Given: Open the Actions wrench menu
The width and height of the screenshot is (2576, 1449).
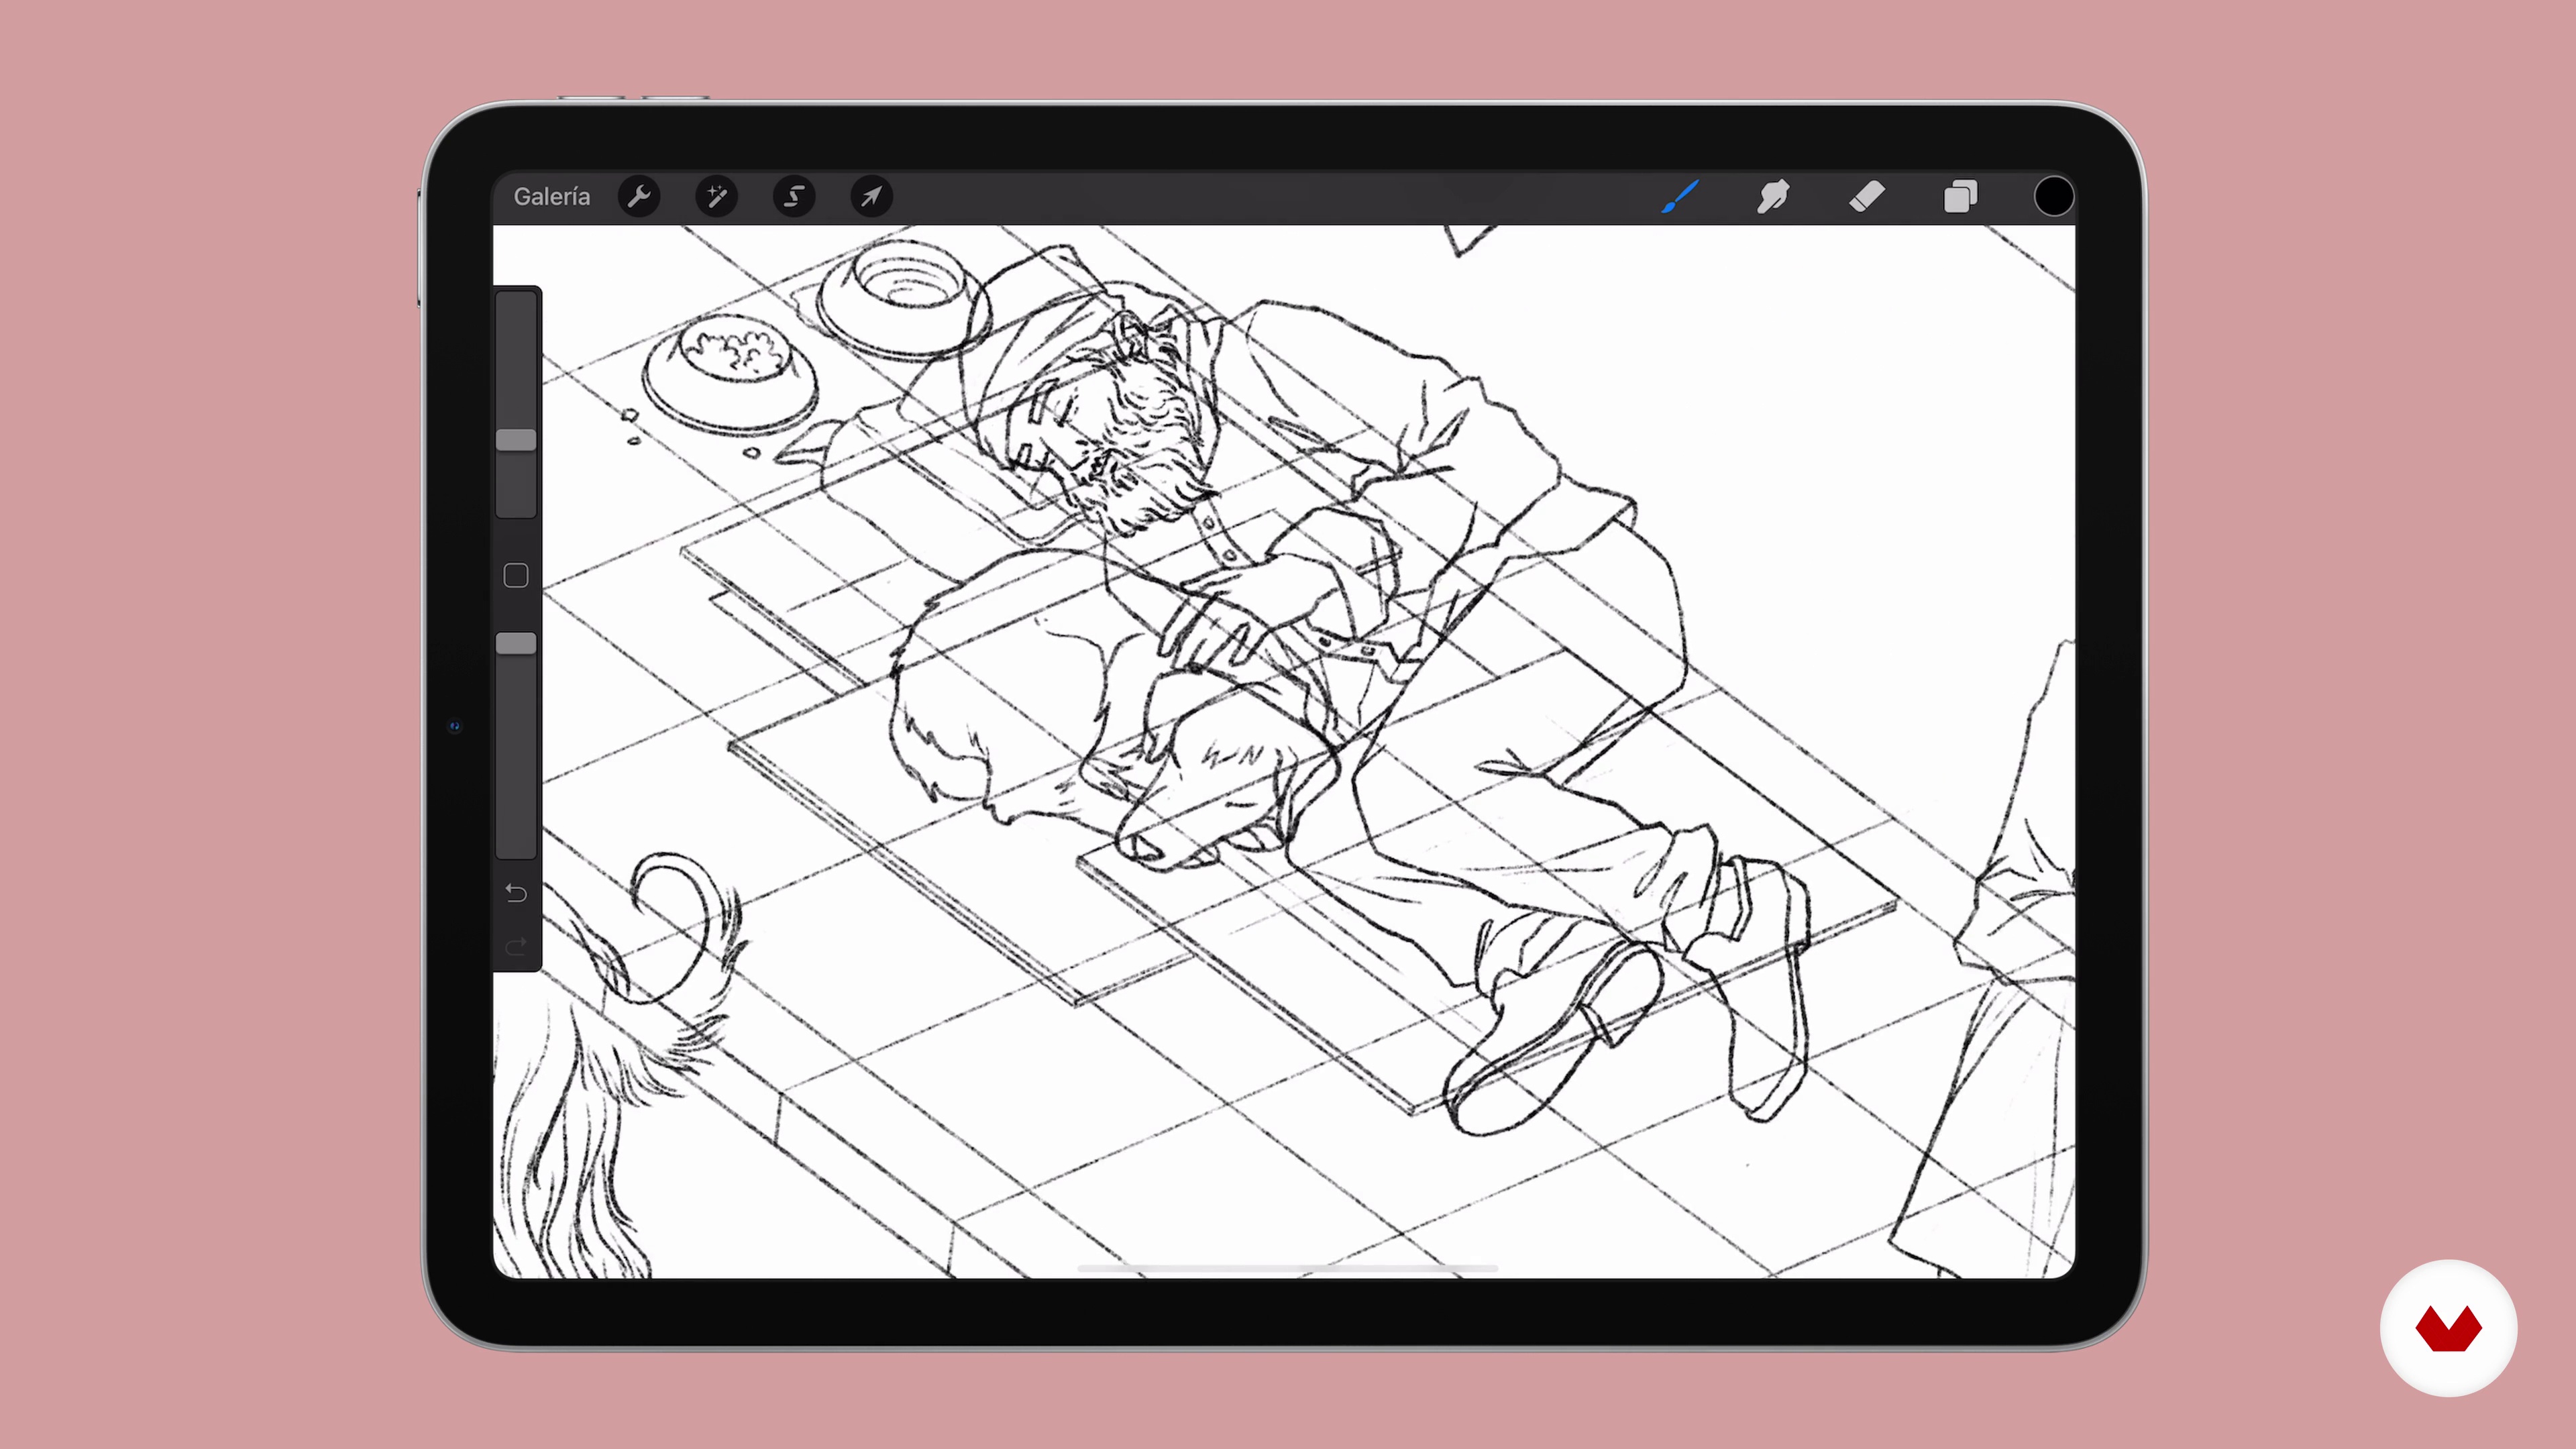Looking at the screenshot, I should [x=639, y=197].
